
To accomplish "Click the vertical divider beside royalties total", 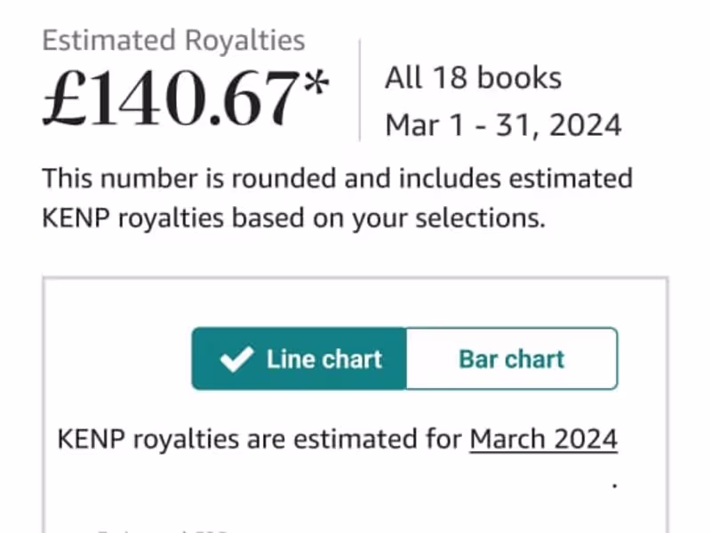I will 360,89.
